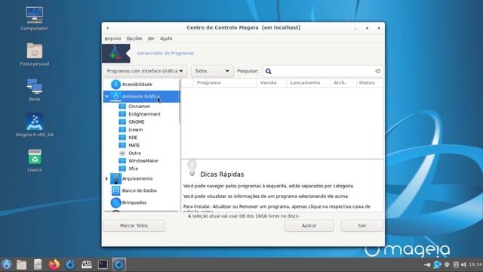Open Rede desktop icon
The image size is (483, 272).
(x=34, y=90)
